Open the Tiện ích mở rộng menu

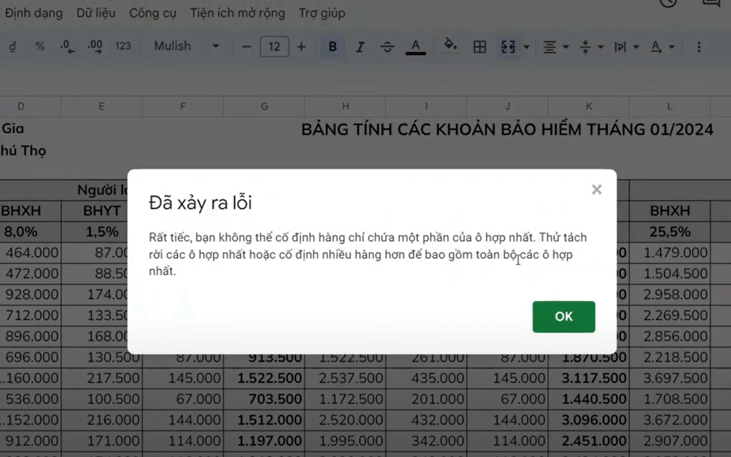click(x=237, y=13)
